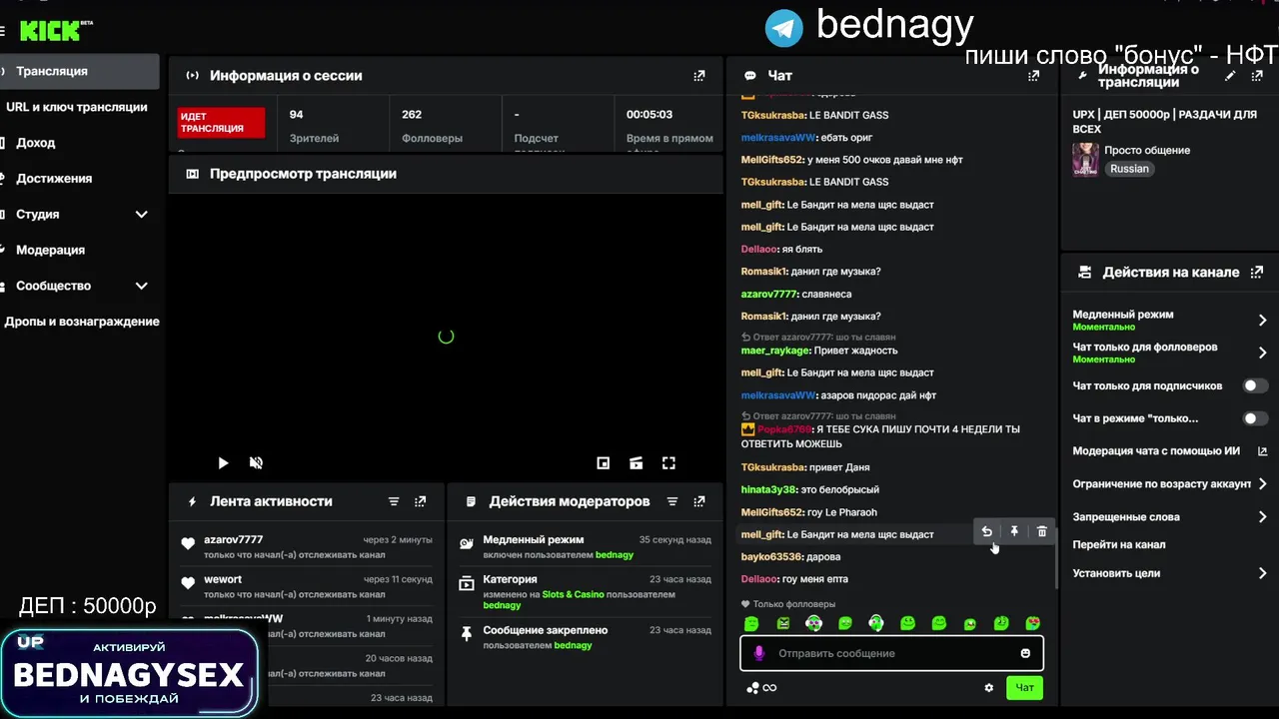The width and height of the screenshot is (1279, 719).
Task: Pop out the channel actions panel
Action: click(x=1257, y=272)
